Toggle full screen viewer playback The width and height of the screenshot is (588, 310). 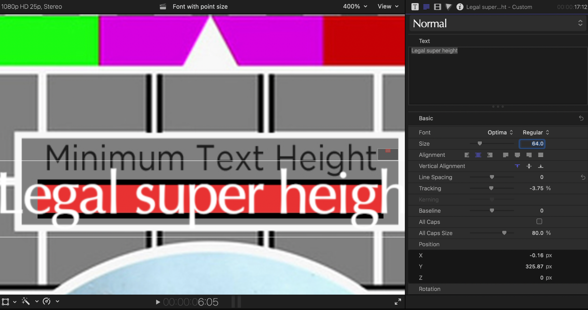pyautogui.click(x=398, y=302)
